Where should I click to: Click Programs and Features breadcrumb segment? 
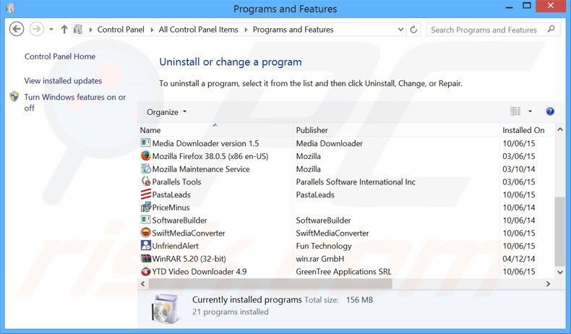tap(293, 30)
